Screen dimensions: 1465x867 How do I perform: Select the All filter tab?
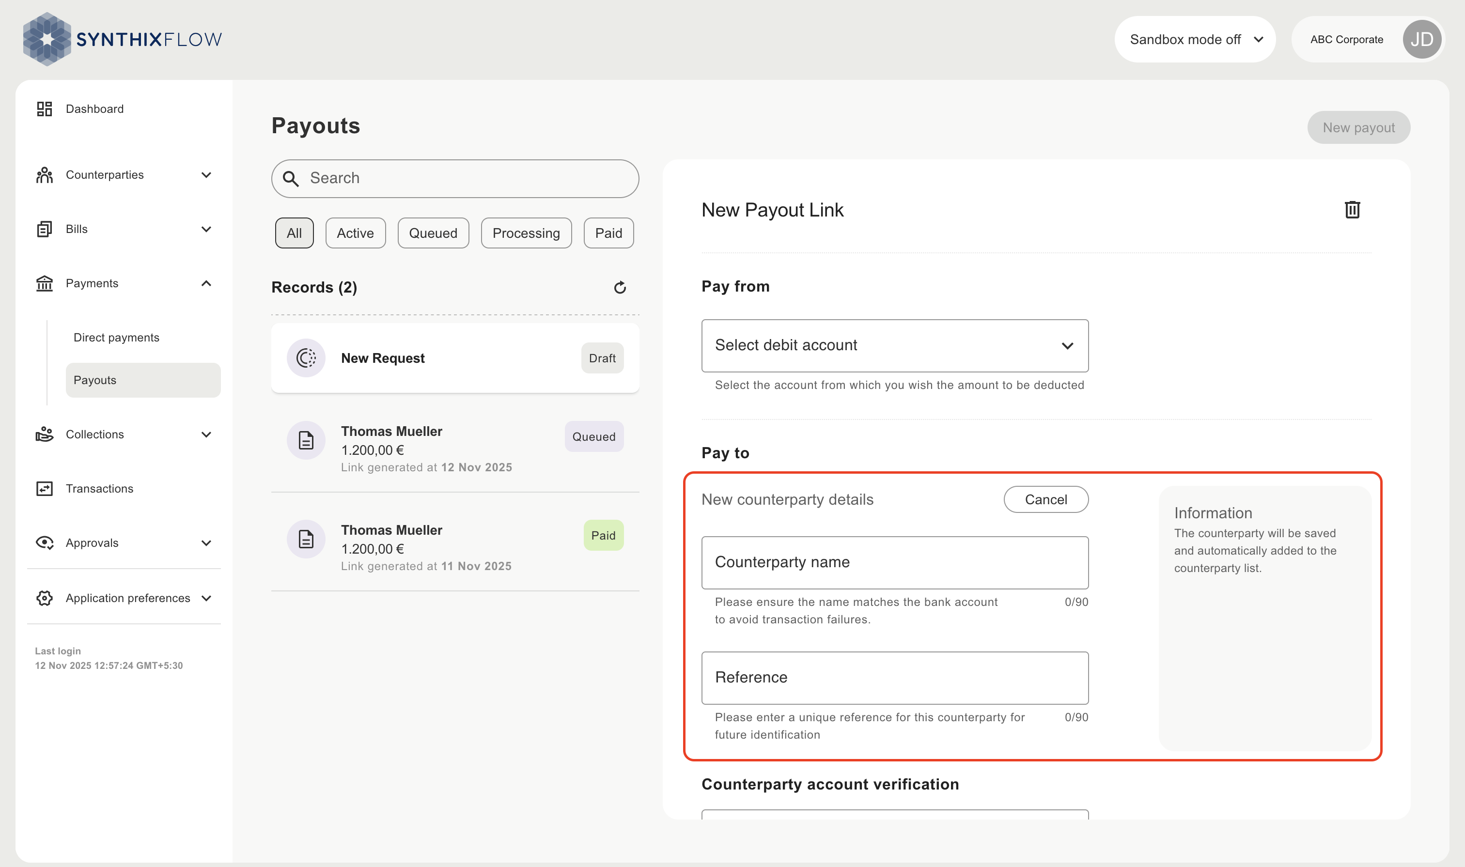(x=295, y=233)
